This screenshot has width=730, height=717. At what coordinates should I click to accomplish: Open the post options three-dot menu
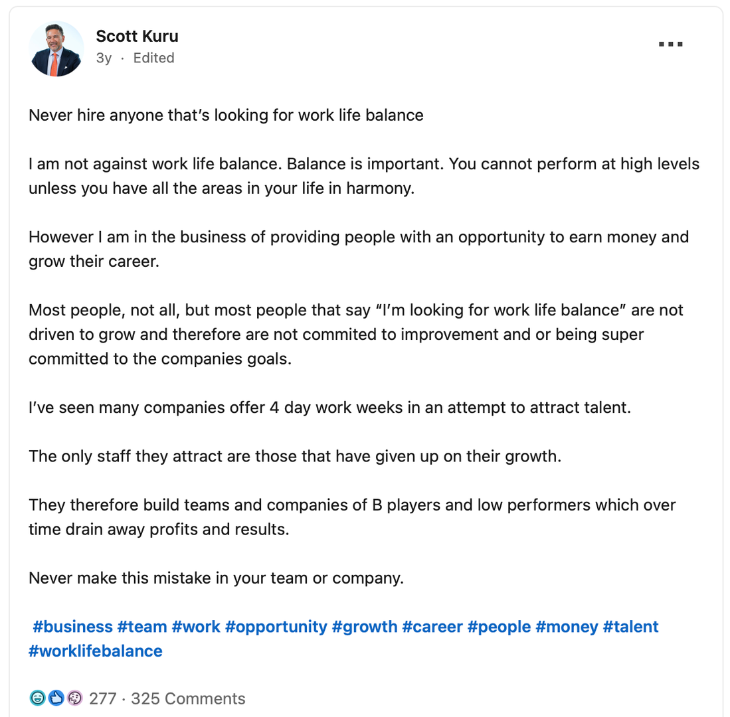(x=670, y=44)
